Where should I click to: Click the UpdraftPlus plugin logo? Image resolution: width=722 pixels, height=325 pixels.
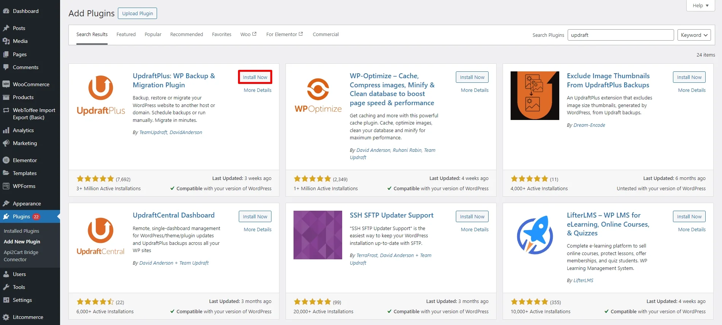(101, 96)
